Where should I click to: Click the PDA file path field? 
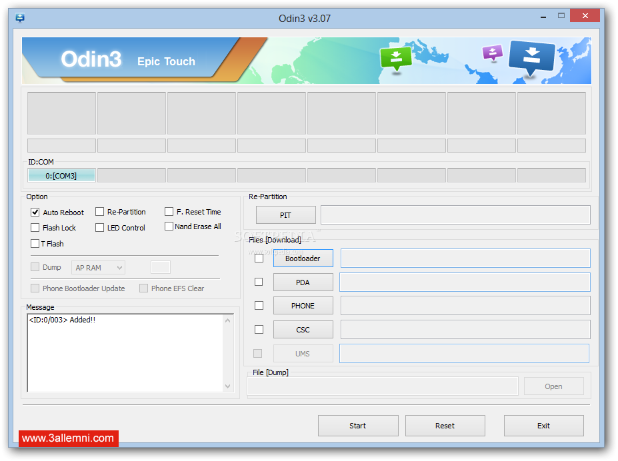coord(465,282)
